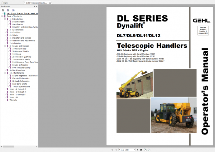Click the grayed next view navigation icon
This screenshot has width=215, height=152.
[149, 150]
